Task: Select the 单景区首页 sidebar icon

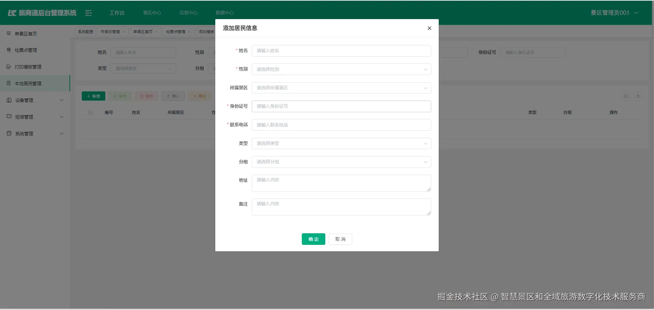Action: pyautogui.click(x=9, y=33)
